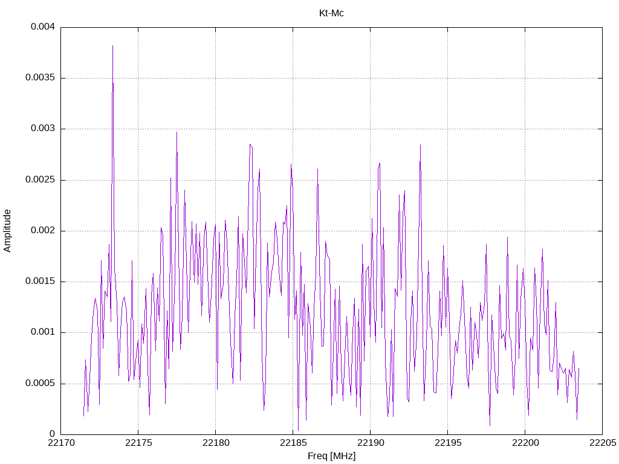Image resolution: width=619 pixels, height=464 pixels.
Task: Click the 22180 x-axis tick label
Action: 215,443
